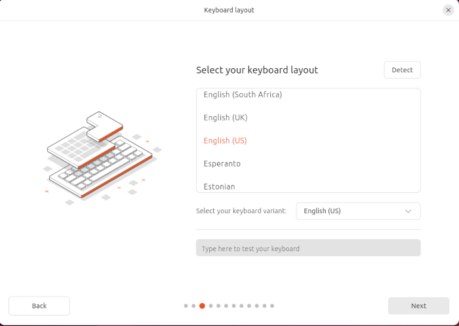Click the second step indicator dot

click(194, 306)
